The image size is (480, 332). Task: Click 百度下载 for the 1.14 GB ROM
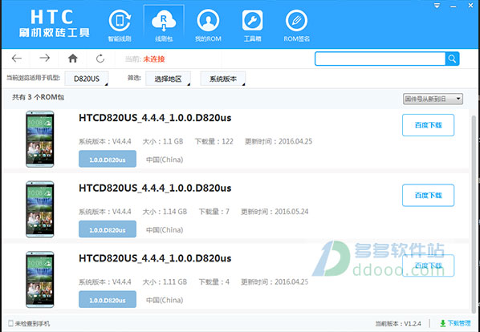pyautogui.click(x=429, y=195)
